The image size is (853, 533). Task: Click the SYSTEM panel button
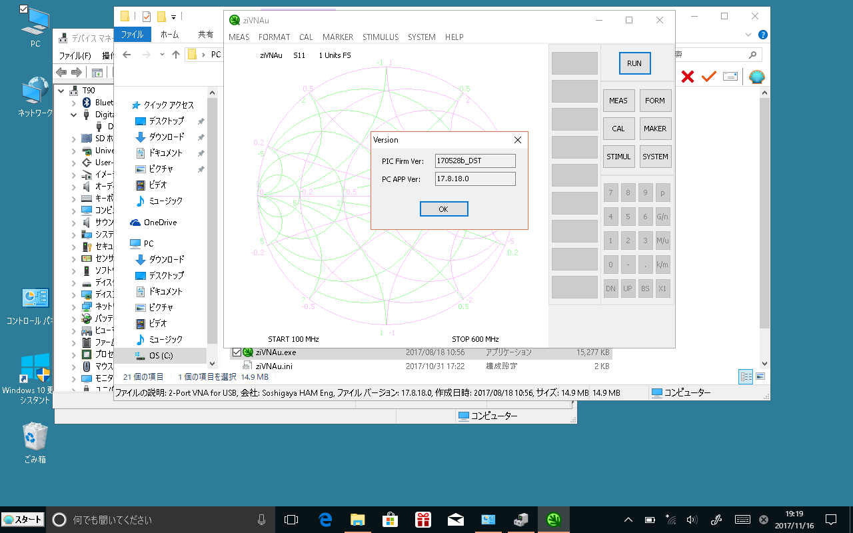(655, 157)
